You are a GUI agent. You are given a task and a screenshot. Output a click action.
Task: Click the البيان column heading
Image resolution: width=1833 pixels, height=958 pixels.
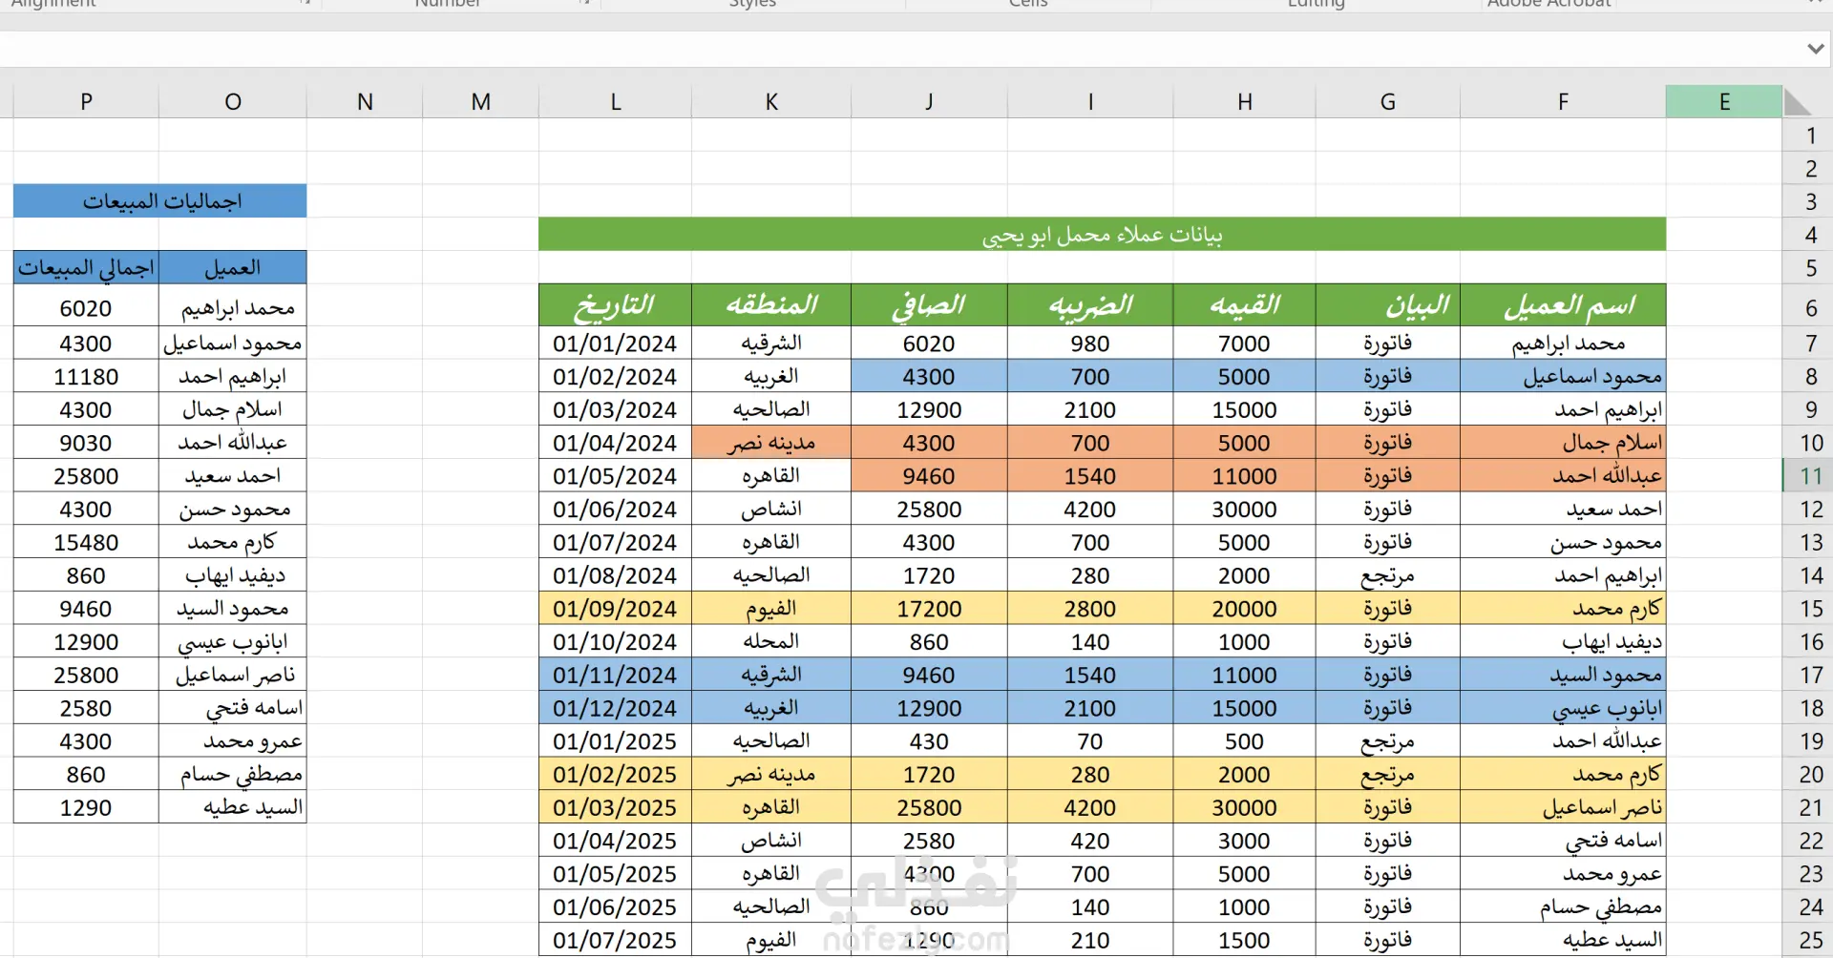point(1388,305)
